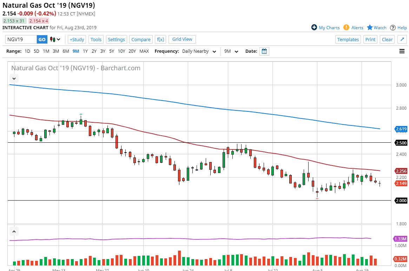This screenshot has width=409, height=271.
Task: Set range to MAX
Action: (144, 51)
